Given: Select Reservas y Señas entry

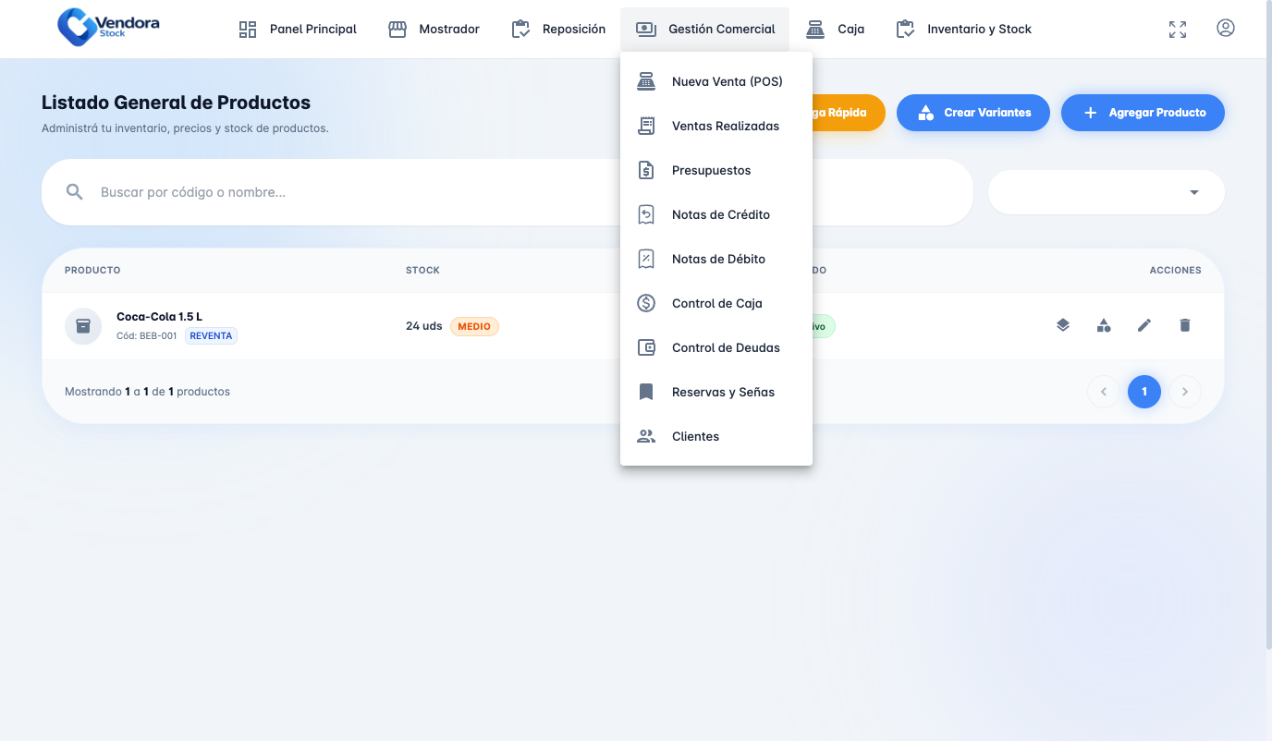Looking at the screenshot, I should coord(716,392).
